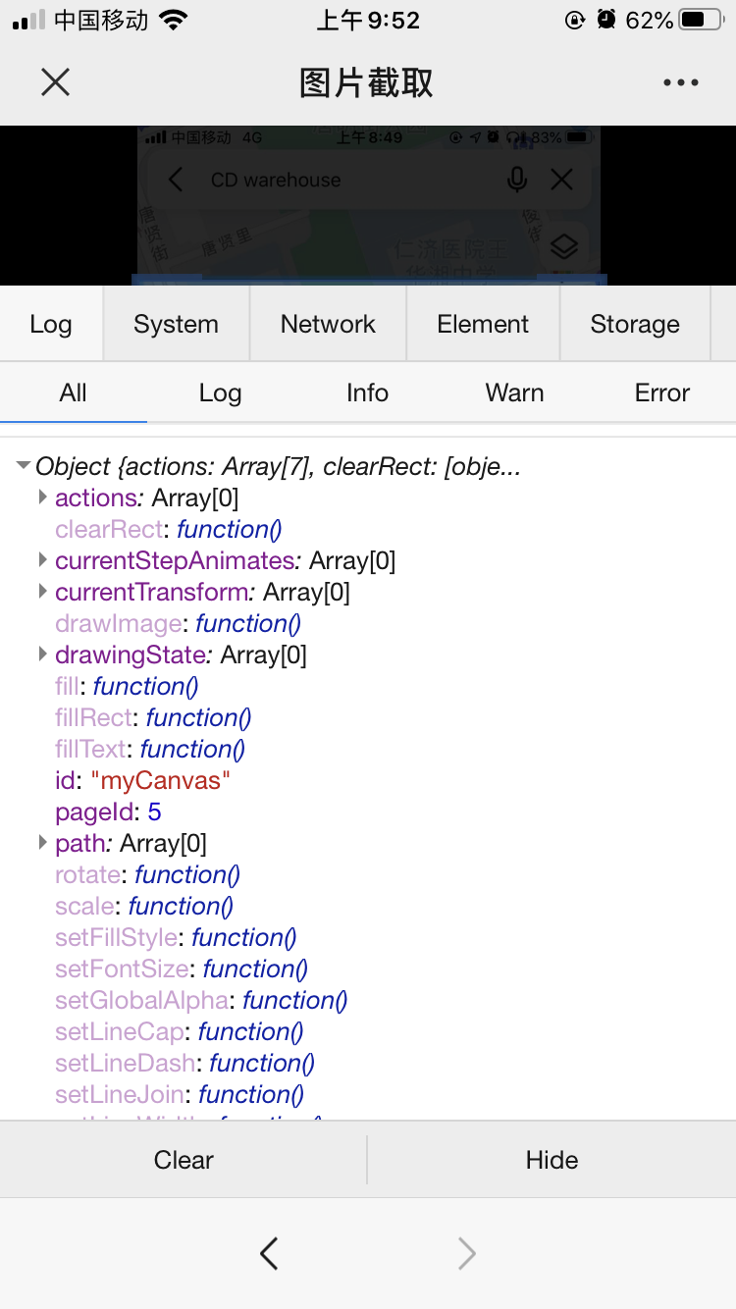Expand the currentStepAnimates array
The image size is (736, 1309).
pyautogui.click(x=41, y=561)
